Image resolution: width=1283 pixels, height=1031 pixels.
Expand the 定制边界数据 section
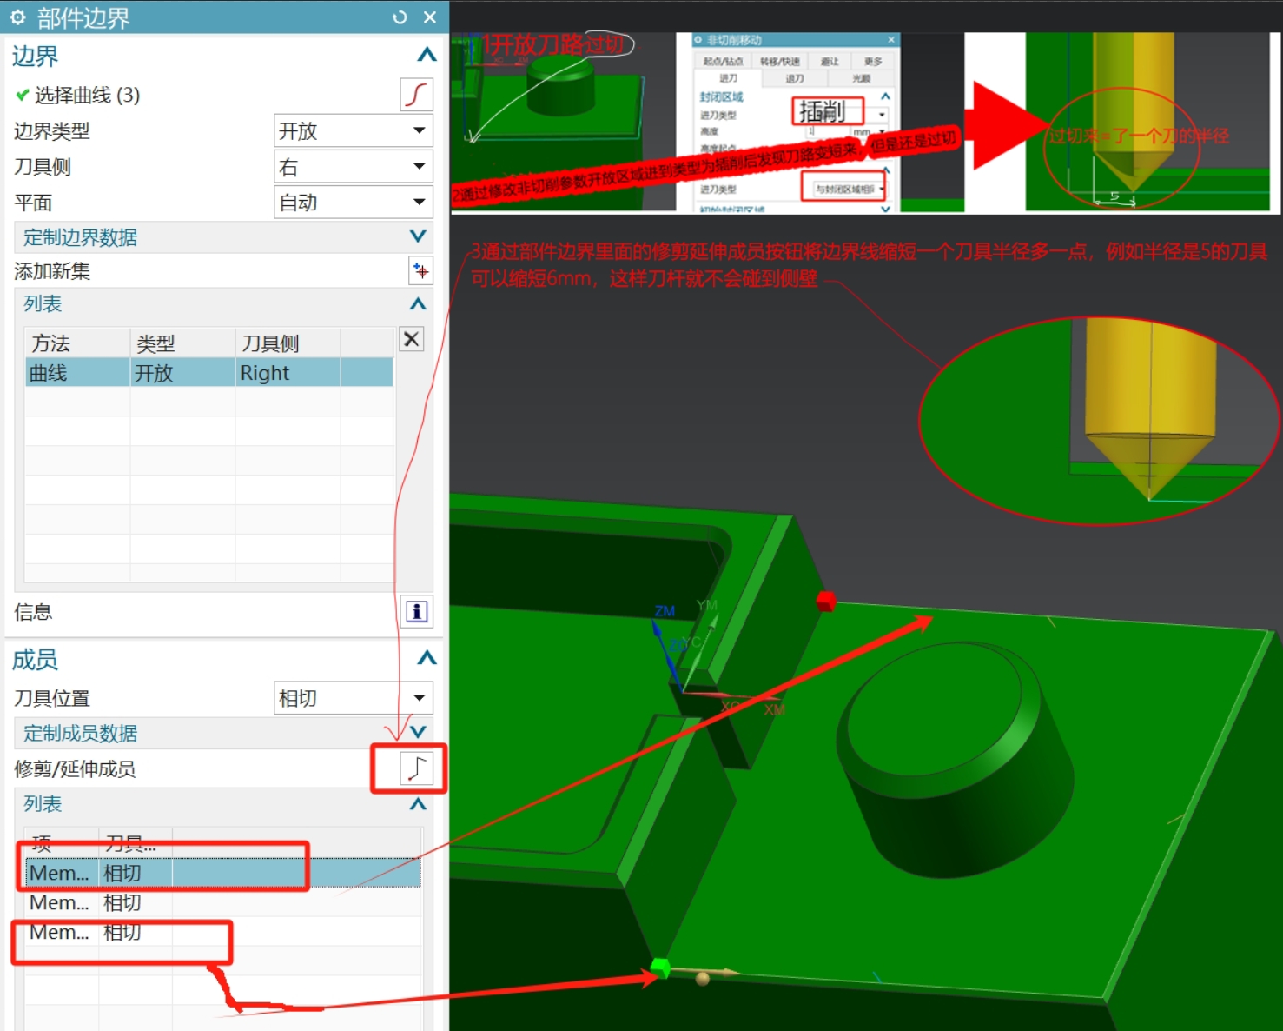click(x=418, y=236)
